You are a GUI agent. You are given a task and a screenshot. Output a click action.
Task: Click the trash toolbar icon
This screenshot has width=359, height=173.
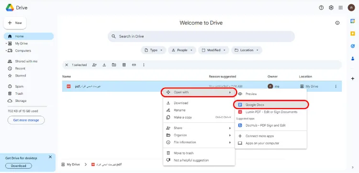click(x=124, y=65)
